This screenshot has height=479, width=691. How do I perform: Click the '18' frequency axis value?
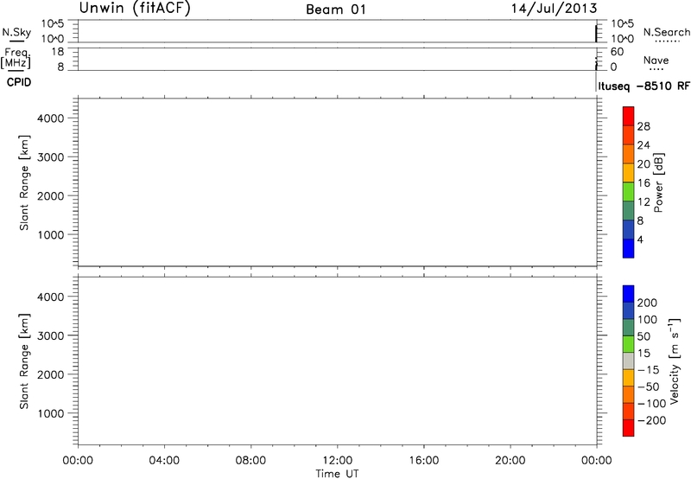(x=58, y=52)
